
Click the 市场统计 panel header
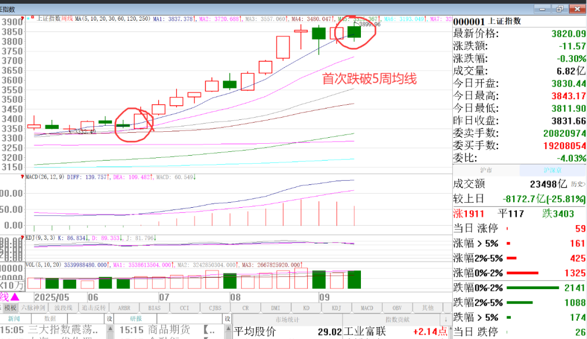pyautogui.click(x=289, y=319)
